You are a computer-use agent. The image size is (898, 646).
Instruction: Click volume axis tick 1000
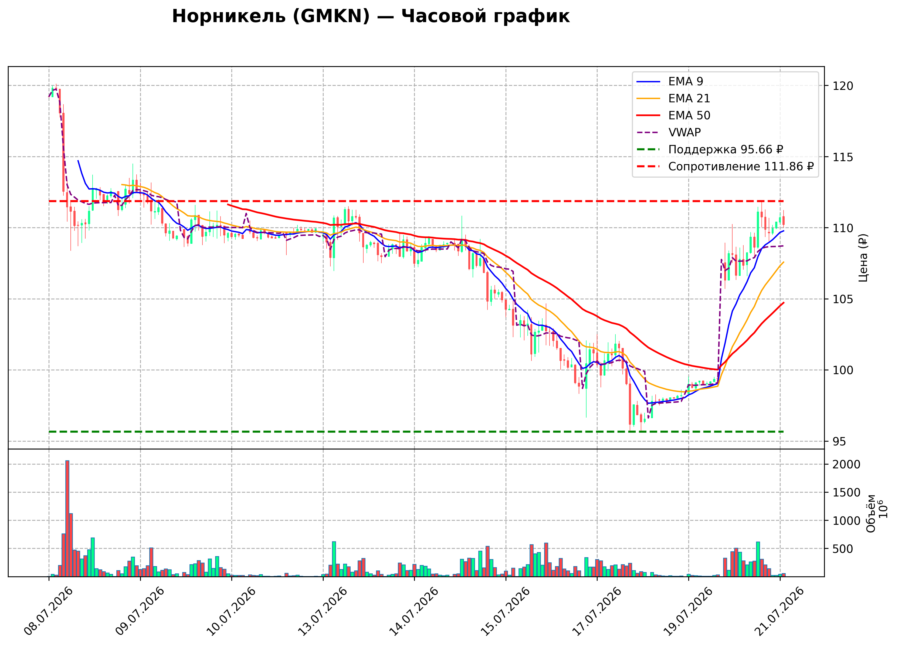tap(846, 521)
